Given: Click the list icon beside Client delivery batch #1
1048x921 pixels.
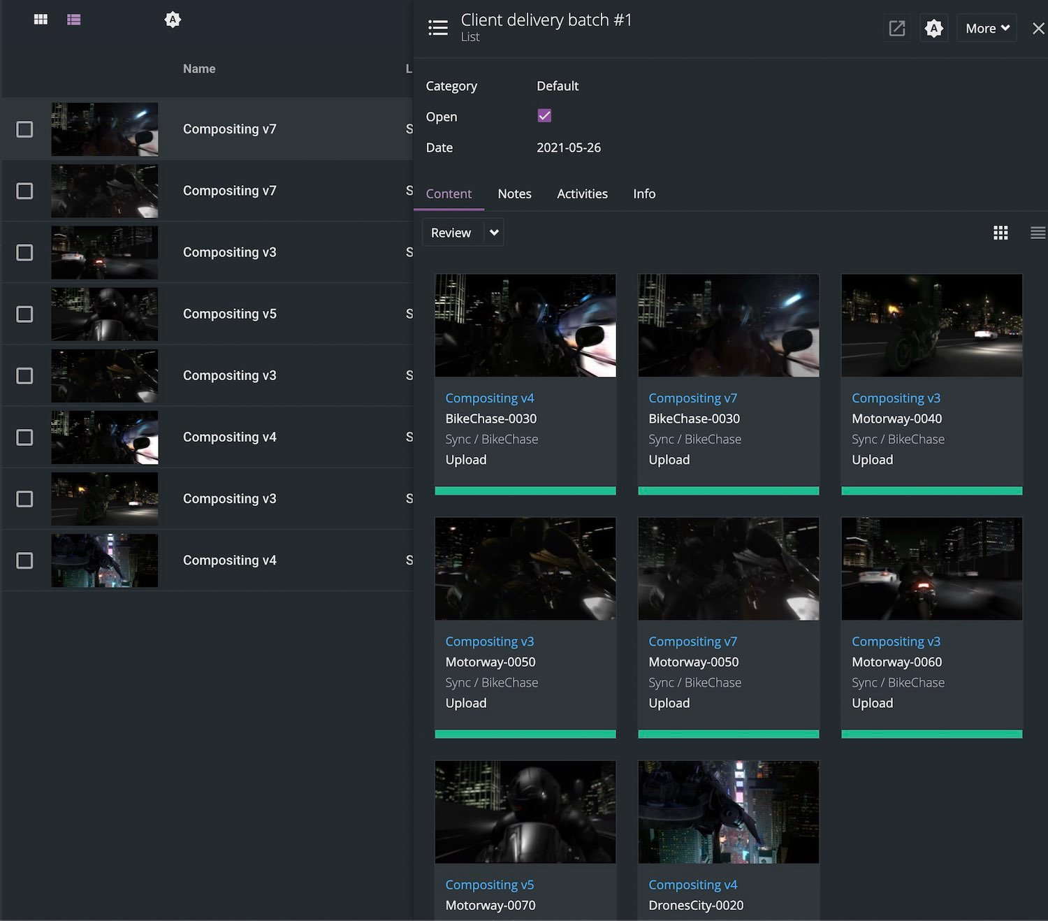Looking at the screenshot, I should 438,28.
